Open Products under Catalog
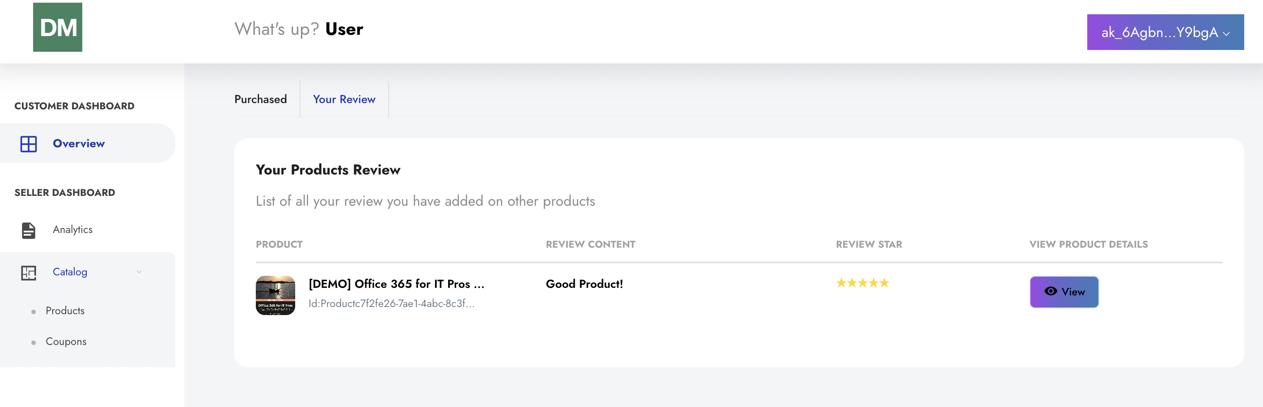1263x407 pixels. coord(65,311)
